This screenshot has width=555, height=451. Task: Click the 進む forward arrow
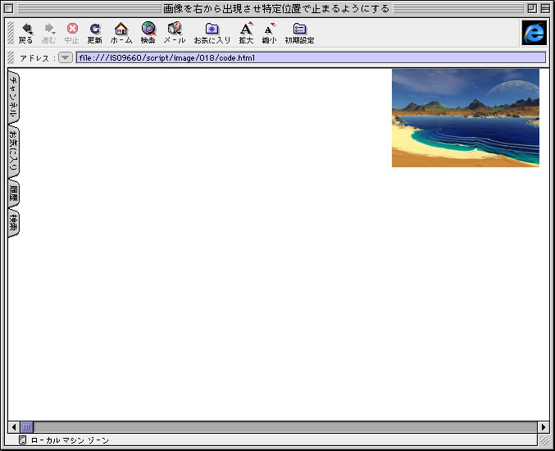[x=48, y=34]
